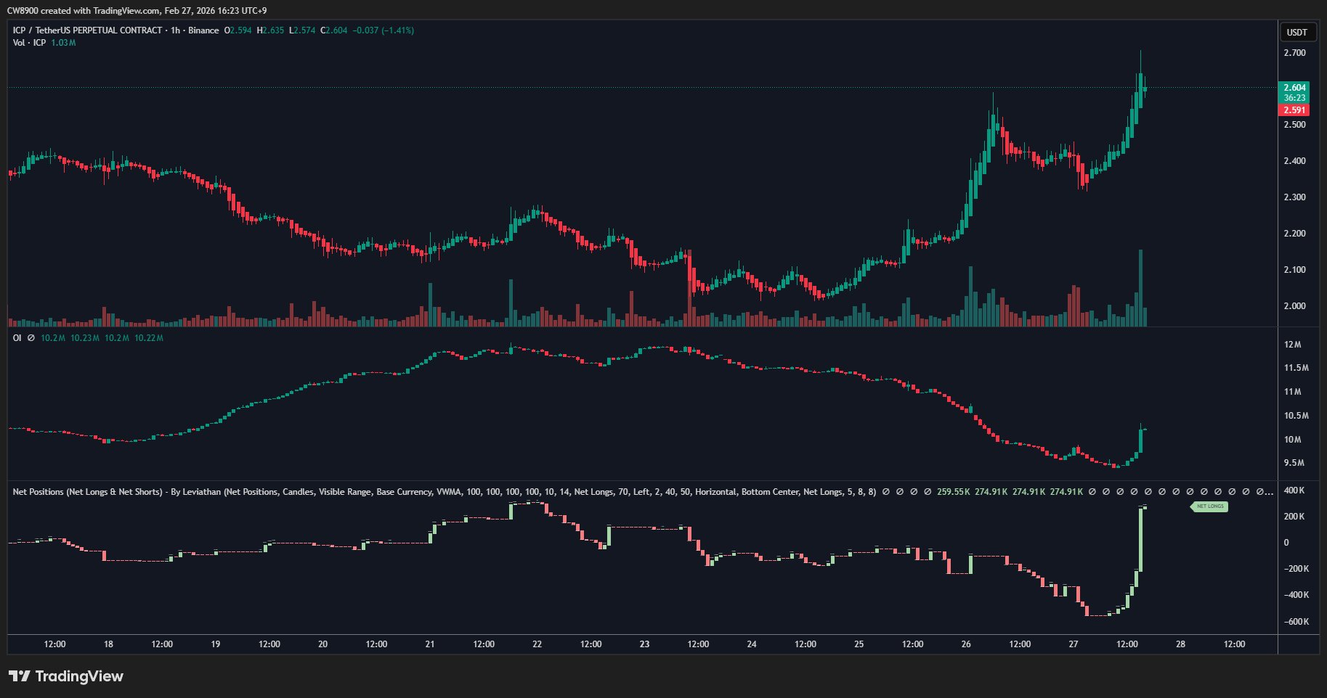Click the −600K label on the Net Positions axis
This screenshot has width=1327, height=698.
click(x=1296, y=622)
